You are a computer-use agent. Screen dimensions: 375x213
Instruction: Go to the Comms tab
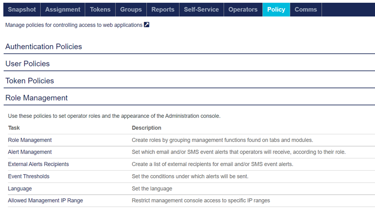tap(306, 9)
